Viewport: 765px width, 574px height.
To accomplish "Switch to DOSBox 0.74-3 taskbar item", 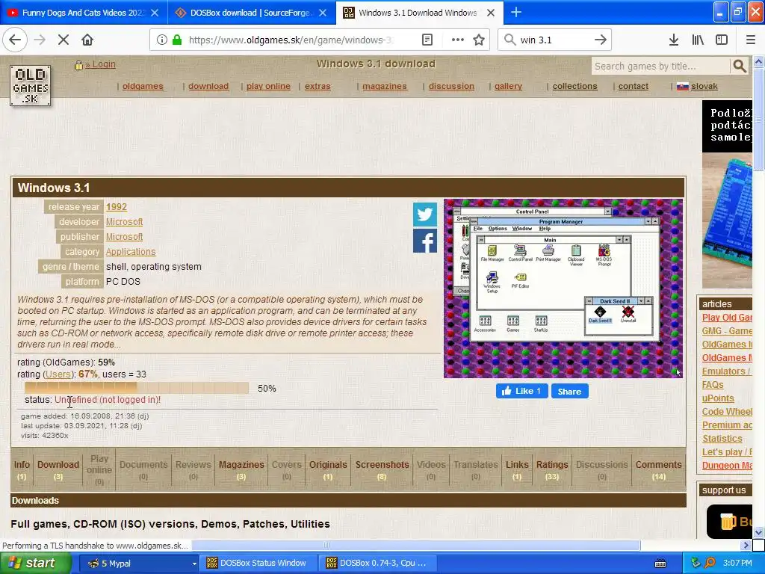I will click(x=378, y=564).
